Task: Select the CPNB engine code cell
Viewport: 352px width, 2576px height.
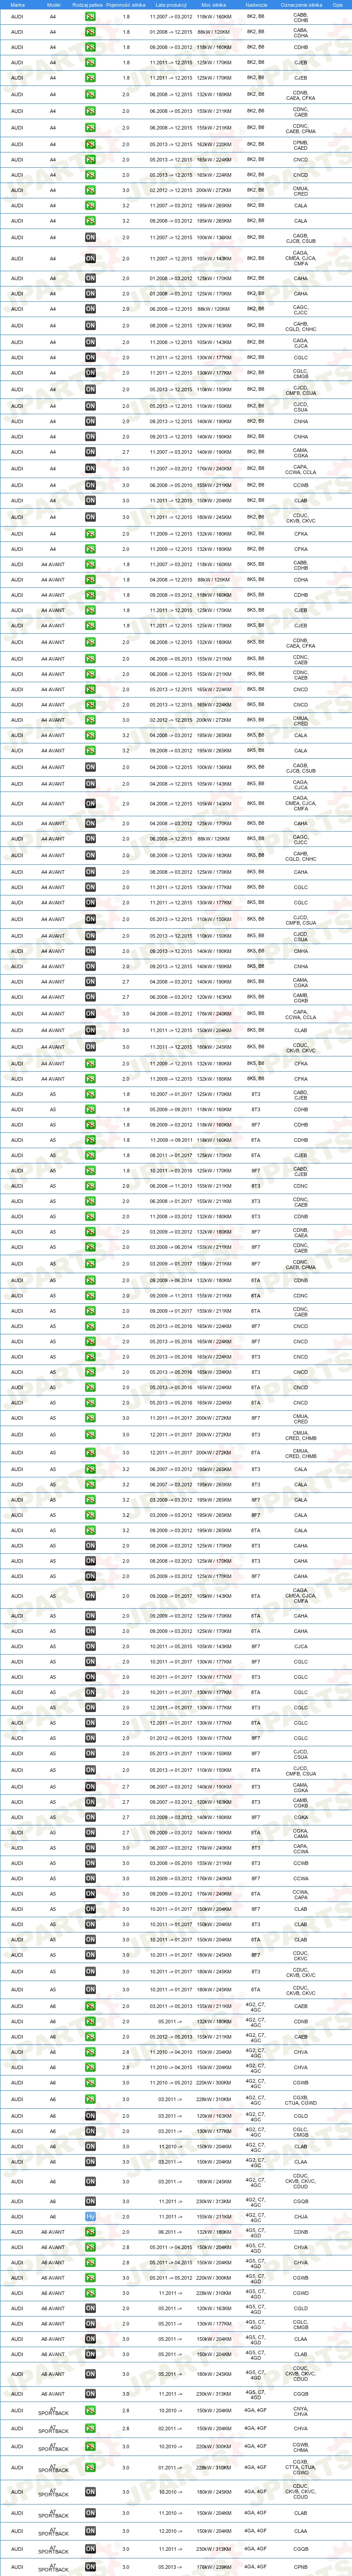Action: click(x=301, y=2567)
